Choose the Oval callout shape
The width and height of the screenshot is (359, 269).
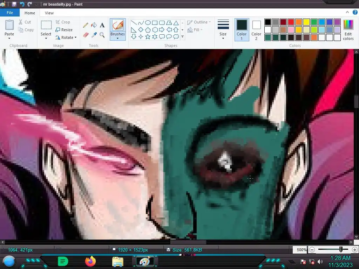pos(169,36)
